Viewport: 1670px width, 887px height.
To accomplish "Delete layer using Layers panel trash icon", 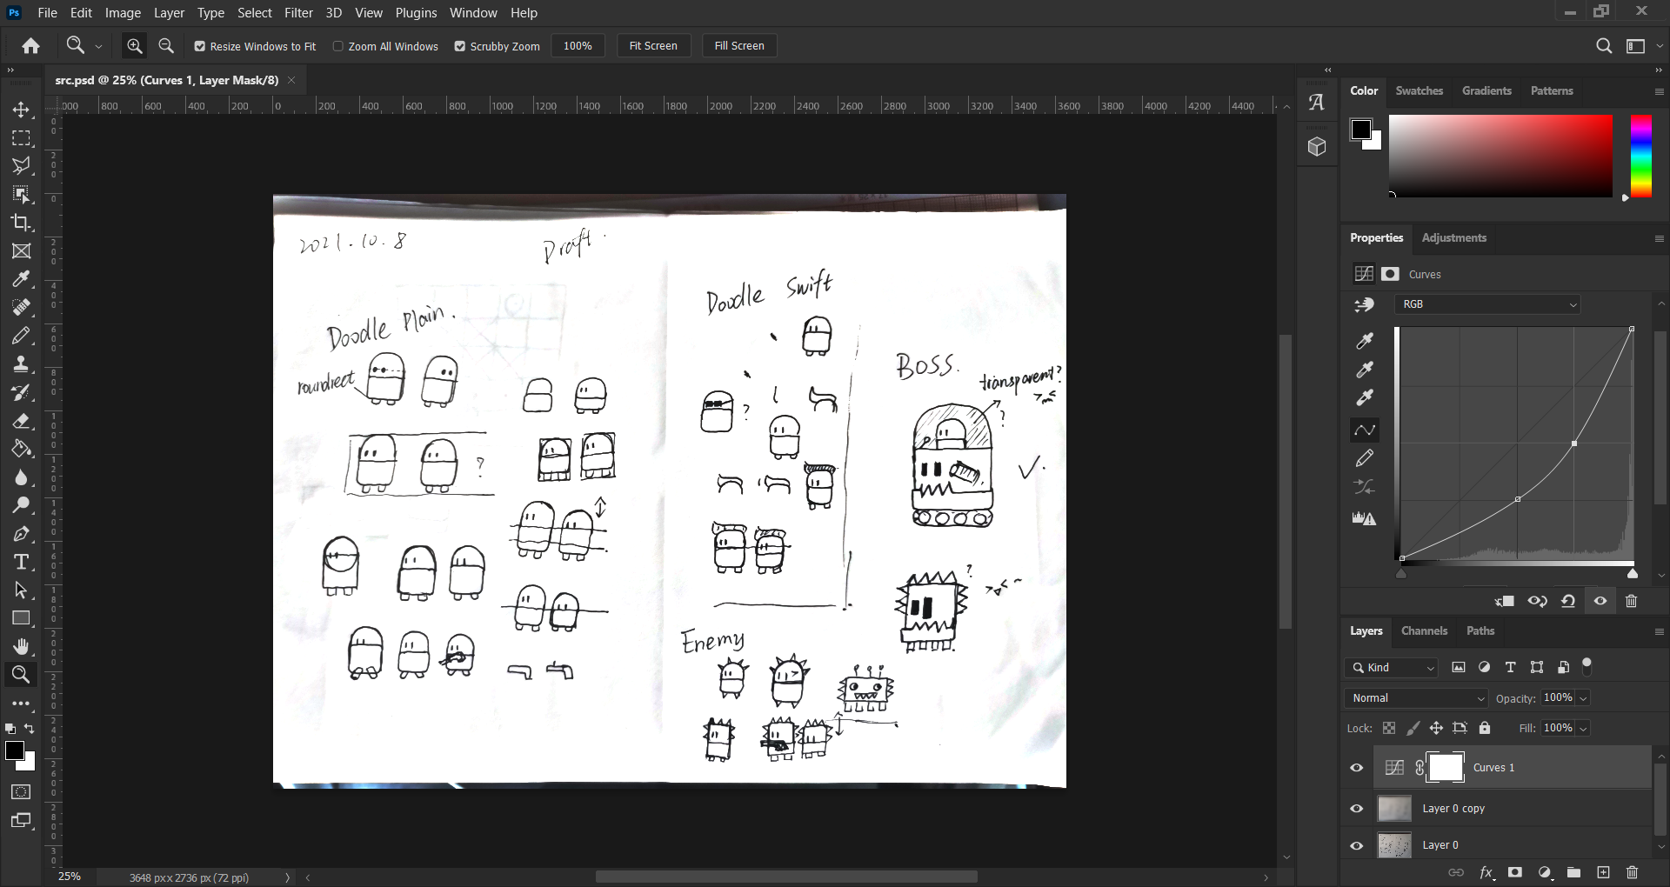I will pyautogui.click(x=1632, y=872).
